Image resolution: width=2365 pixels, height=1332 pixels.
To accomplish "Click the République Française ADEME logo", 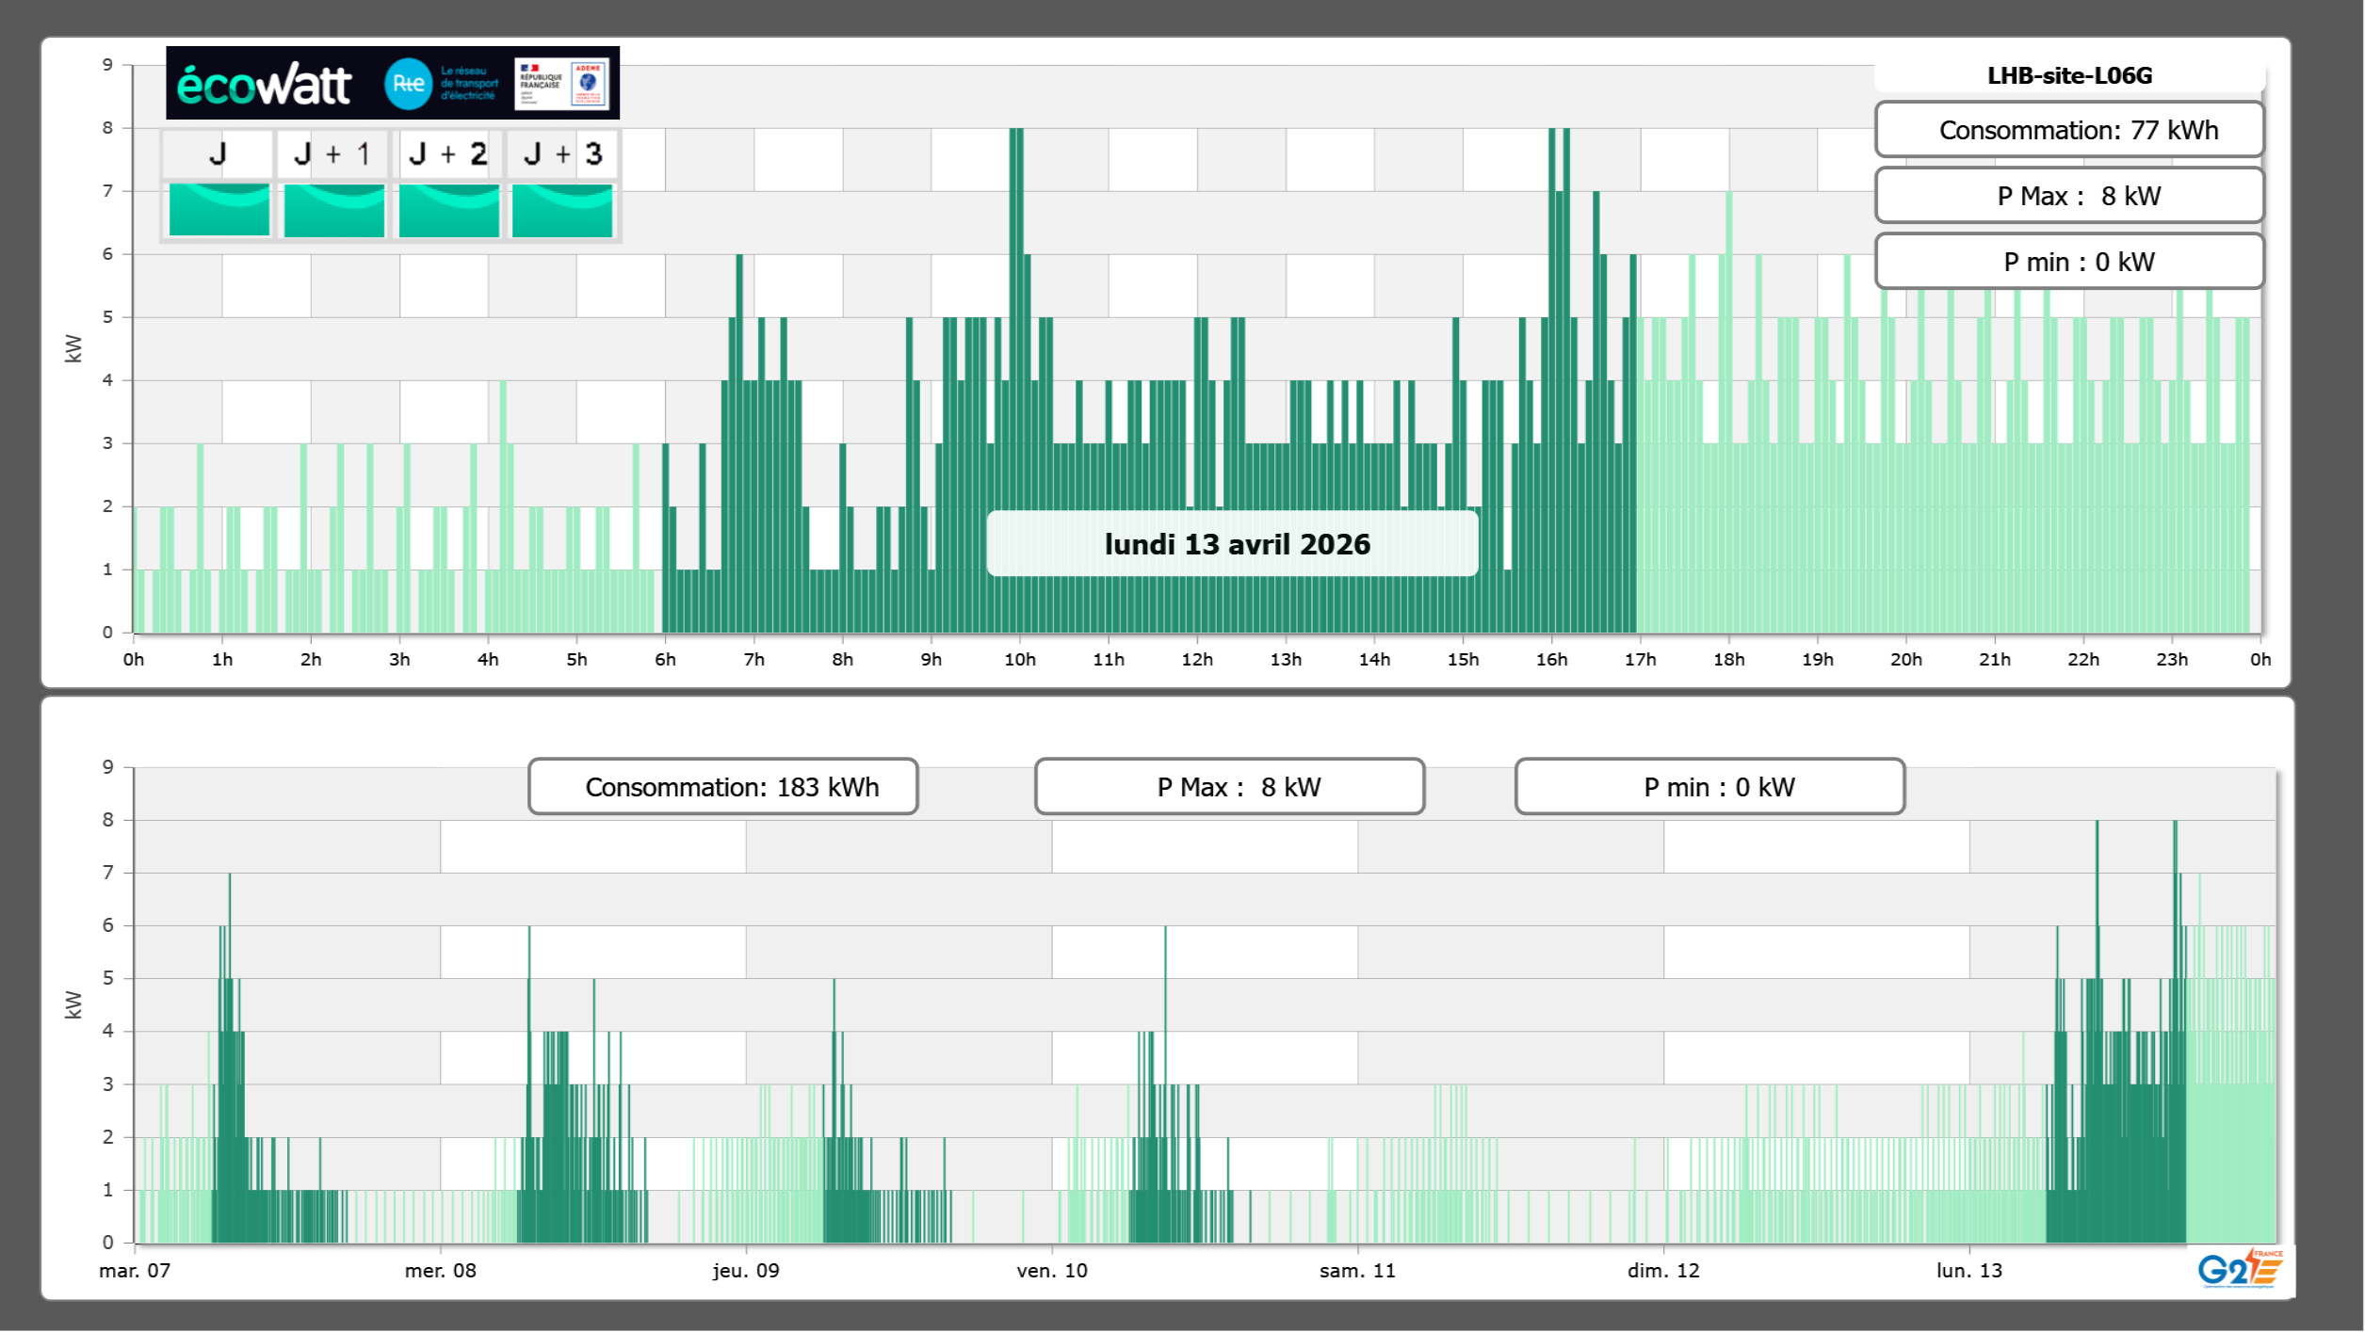I will tap(562, 84).
